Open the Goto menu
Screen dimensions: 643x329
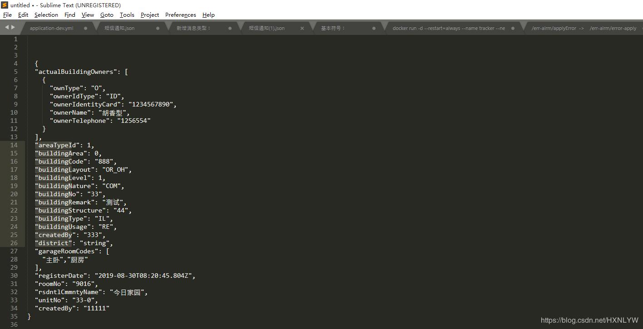click(107, 15)
